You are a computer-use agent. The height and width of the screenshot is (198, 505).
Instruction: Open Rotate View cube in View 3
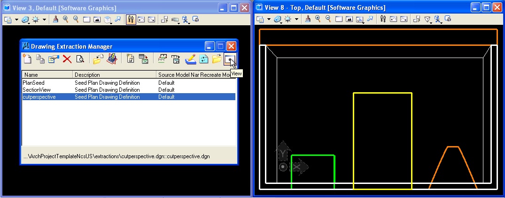(108, 20)
